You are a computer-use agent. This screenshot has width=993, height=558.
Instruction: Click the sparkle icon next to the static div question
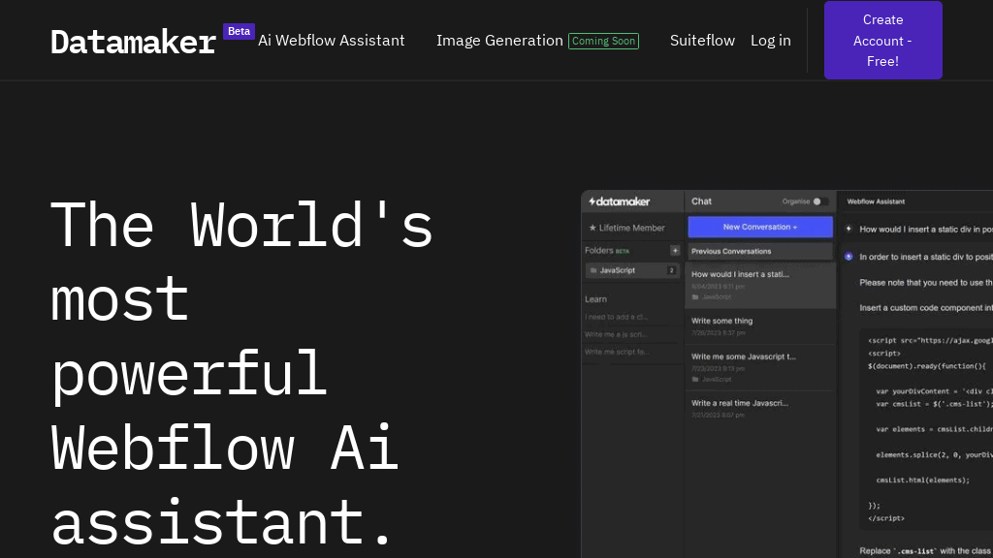coord(848,228)
